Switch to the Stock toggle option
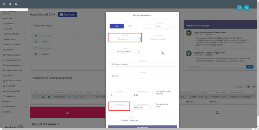 pos(130,26)
